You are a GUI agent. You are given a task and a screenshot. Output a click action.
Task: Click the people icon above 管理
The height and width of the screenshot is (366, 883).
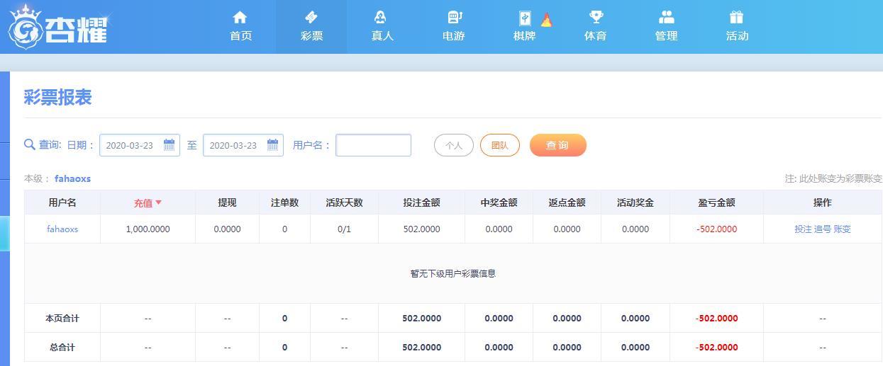point(666,17)
